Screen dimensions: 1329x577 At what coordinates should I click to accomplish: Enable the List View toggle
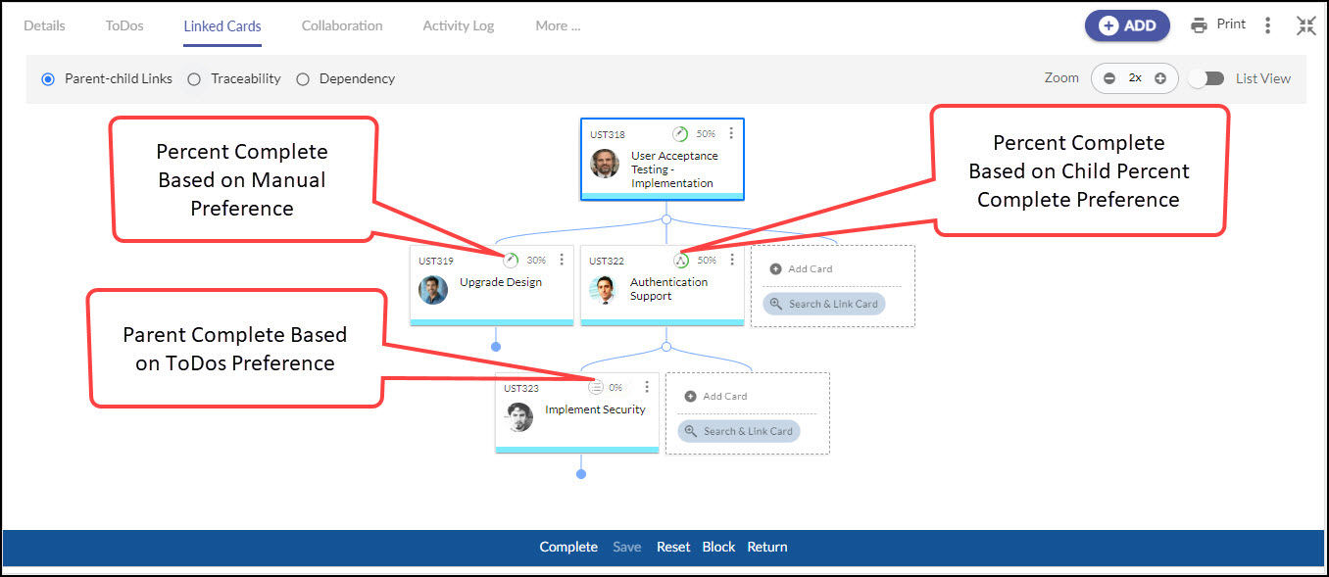1206,78
